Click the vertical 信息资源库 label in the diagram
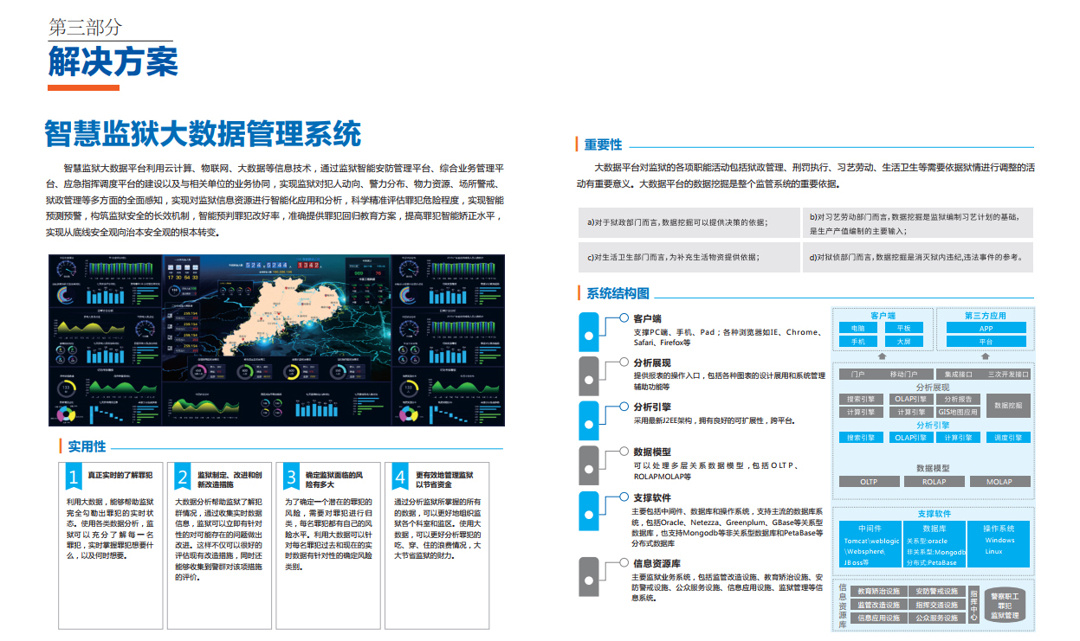Image resolution: width=1080 pixels, height=641 pixels. click(x=843, y=606)
